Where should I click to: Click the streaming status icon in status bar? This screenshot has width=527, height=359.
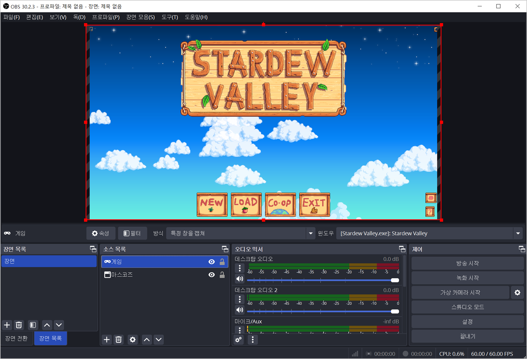(368, 354)
